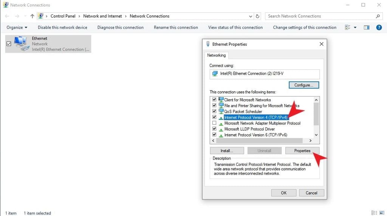This screenshot has height=216, width=387.
Task: Click the items list scroll down arrow
Action: [316, 135]
